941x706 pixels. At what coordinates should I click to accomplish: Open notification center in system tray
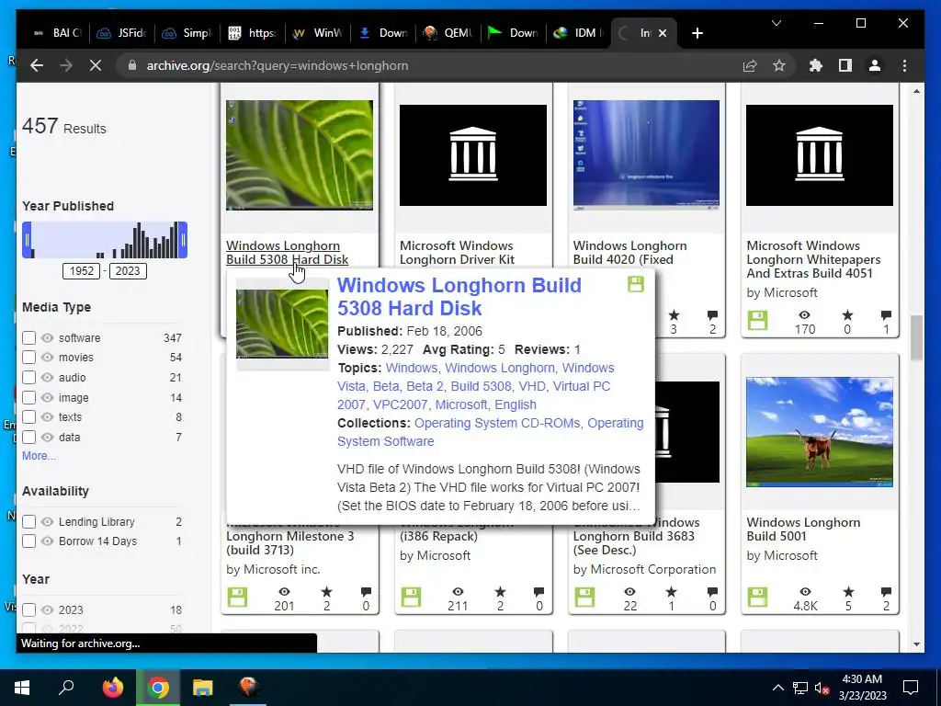pos(911,688)
